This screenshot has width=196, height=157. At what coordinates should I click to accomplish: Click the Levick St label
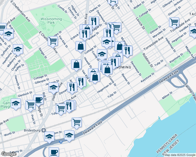140,23
